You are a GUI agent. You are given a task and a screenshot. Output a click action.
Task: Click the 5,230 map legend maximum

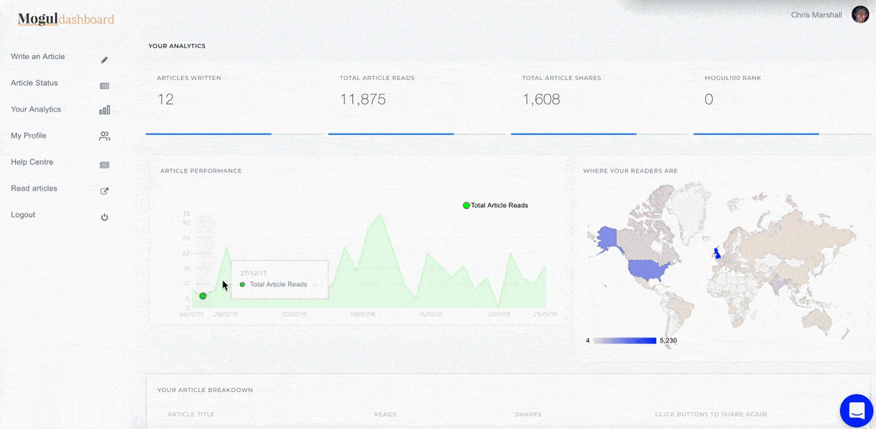pyautogui.click(x=668, y=341)
